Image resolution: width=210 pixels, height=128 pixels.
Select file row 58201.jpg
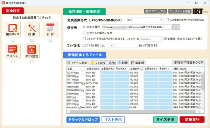pos(134,97)
